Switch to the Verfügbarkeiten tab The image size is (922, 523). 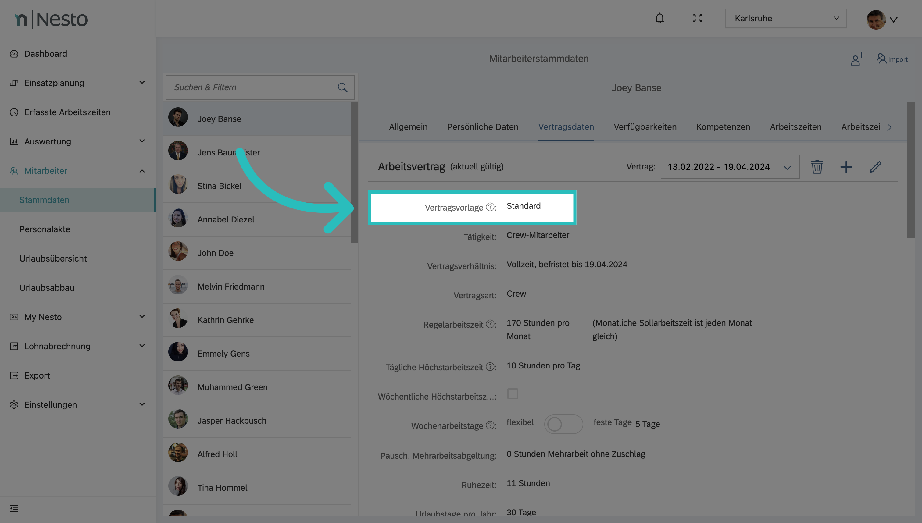(x=645, y=127)
